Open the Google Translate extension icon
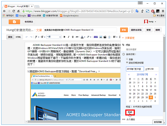167x126 pixels. pyautogui.click(x=137, y=11)
